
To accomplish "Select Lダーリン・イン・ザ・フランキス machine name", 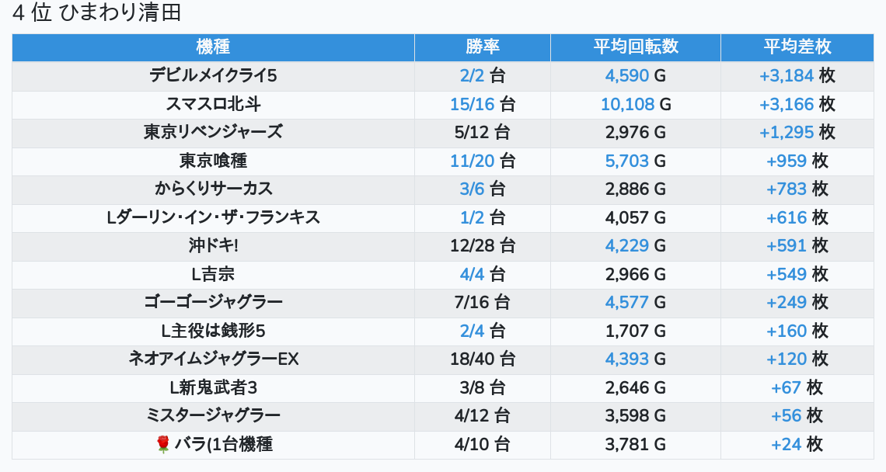I will 213,217.
